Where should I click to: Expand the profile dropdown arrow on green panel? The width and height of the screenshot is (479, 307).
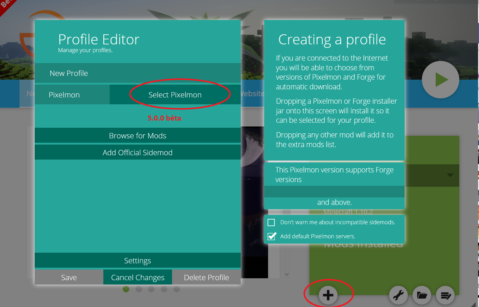point(450,175)
